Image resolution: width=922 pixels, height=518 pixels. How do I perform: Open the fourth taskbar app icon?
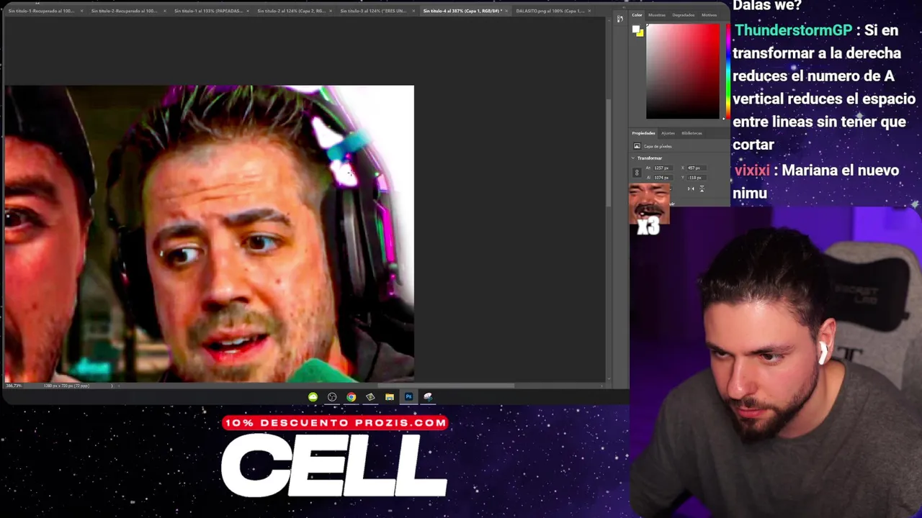point(370,396)
